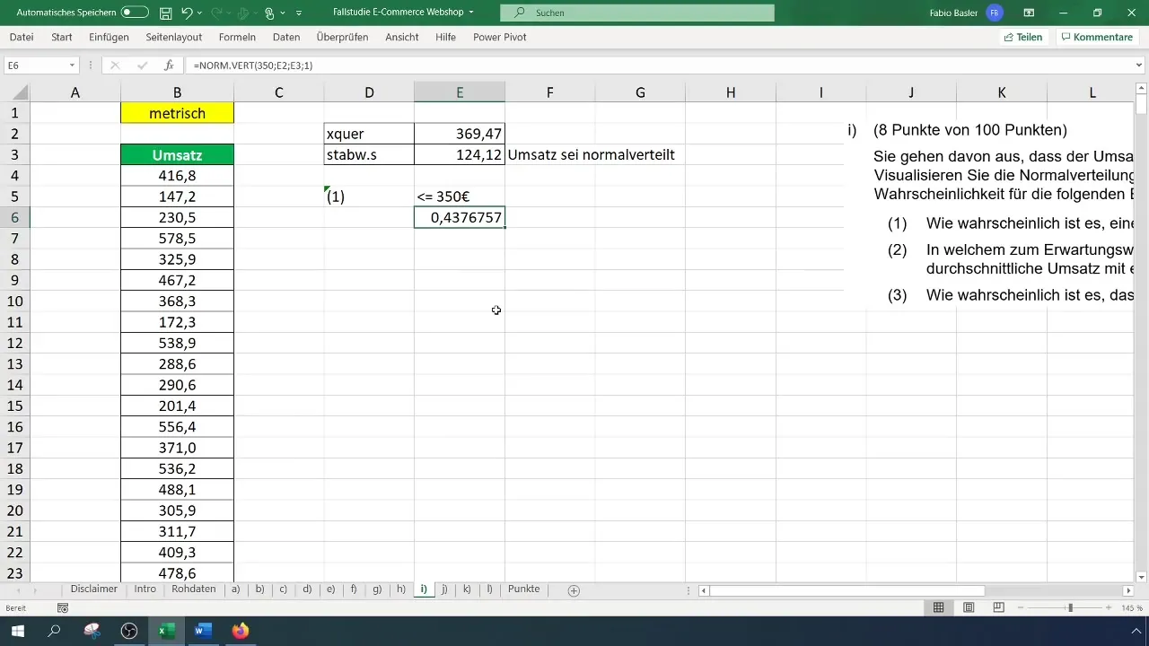Screen dimensions: 1149x646
Task: Click the cancel X icon in formula bar
Action: pyautogui.click(x=115, y=65)
